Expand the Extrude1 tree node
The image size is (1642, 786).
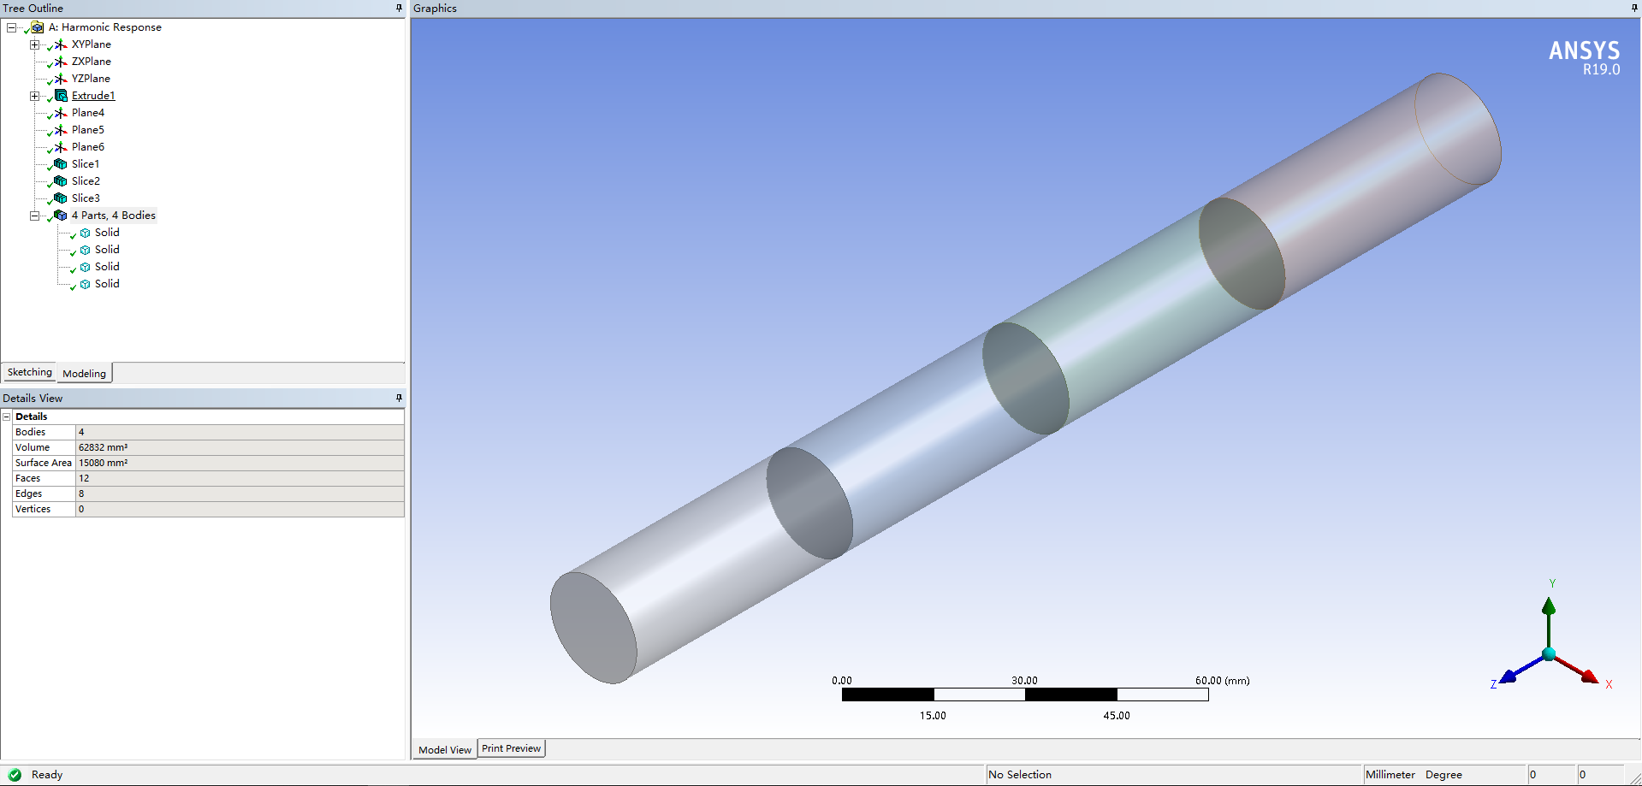pyautogui.click(x=34, y=96)
